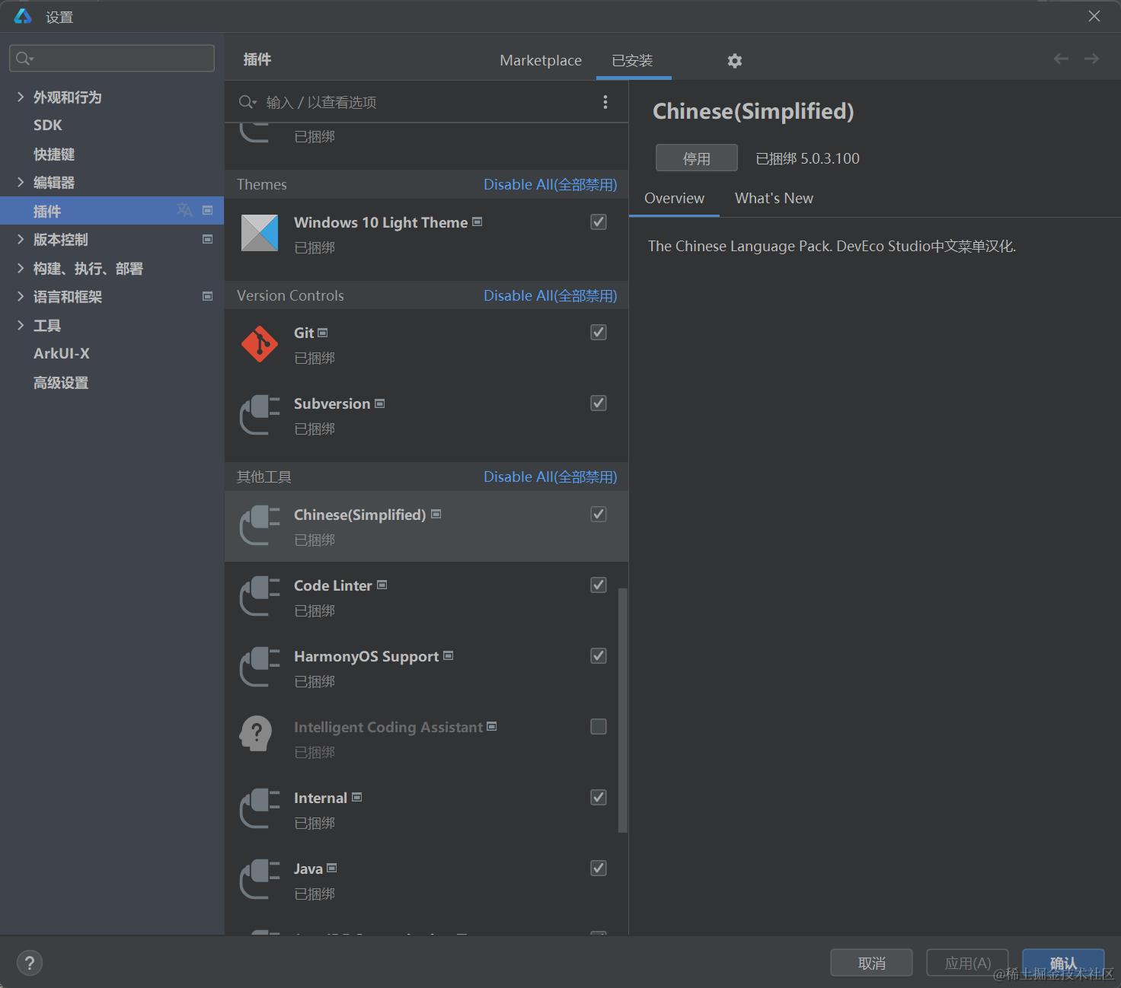
Task: Click the Java plugin icon
Action: (260, 880)
